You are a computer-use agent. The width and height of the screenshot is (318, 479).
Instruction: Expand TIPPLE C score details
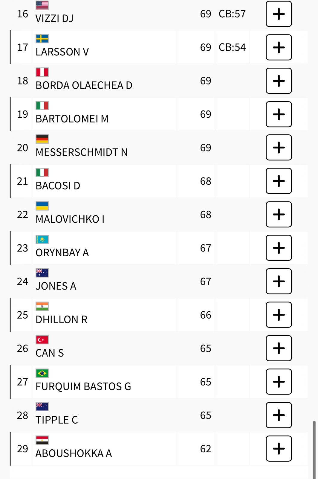click(279, 415)
